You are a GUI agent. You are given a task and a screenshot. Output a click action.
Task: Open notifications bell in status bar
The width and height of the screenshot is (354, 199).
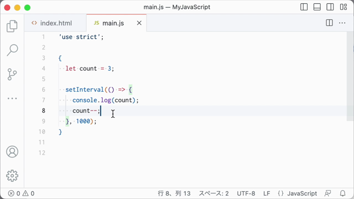[x=343, y=193]
